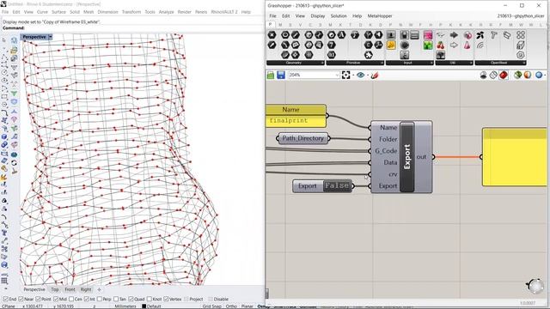Open the Perspective viewport title dropdown arrow
Screen dimensions: 550x309
51,37
